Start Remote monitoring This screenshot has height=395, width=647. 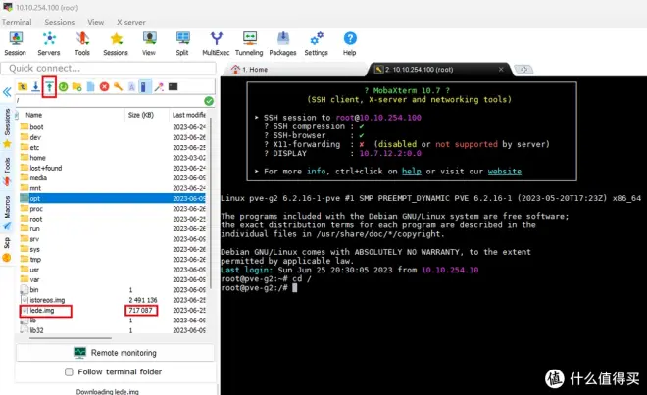pyautogui.click(x=115, y=353)
